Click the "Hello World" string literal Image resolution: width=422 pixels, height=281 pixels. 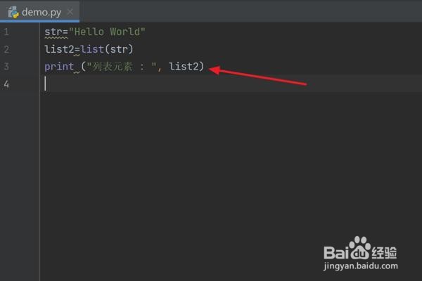click(x=107, y=32)
